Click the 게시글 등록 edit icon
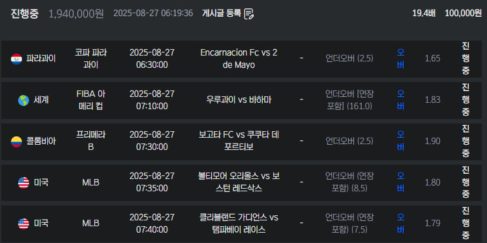487x243 pixels. (x=249, y=14)
